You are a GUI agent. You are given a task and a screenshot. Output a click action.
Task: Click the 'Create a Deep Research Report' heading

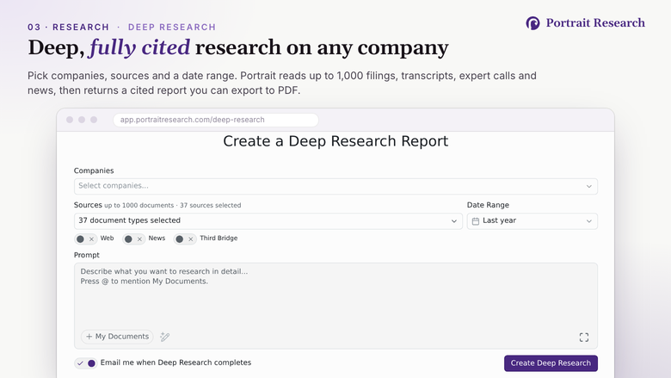pos(335,141)
